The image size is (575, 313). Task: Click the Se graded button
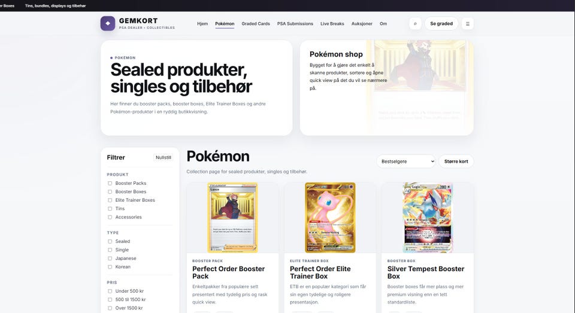[441, 24]
